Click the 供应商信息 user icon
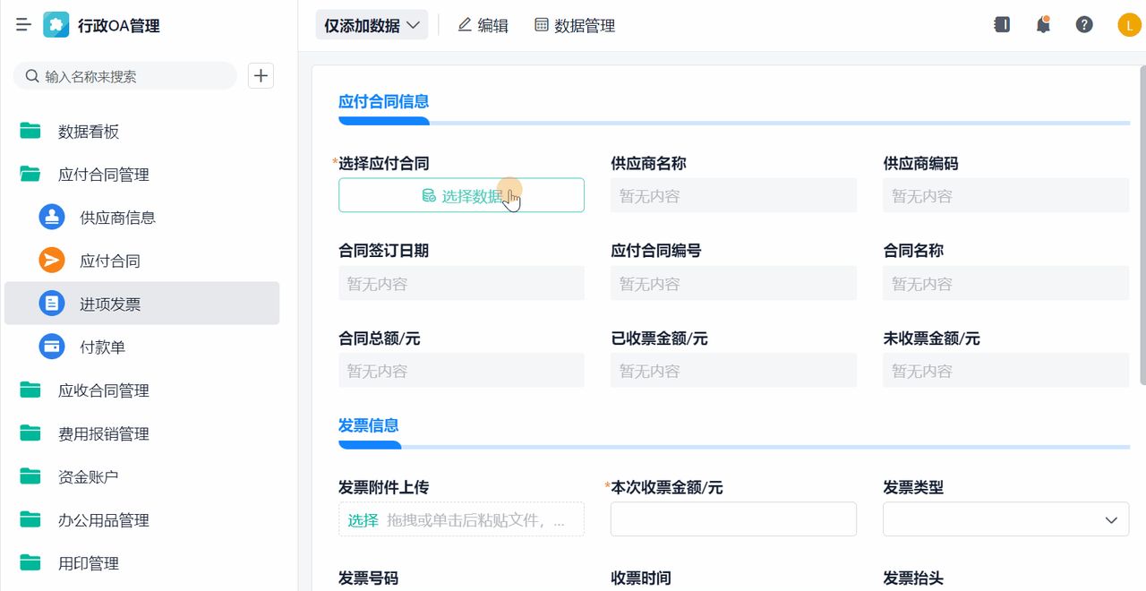Screen dimensions: 1146x591 coord(51,217)
